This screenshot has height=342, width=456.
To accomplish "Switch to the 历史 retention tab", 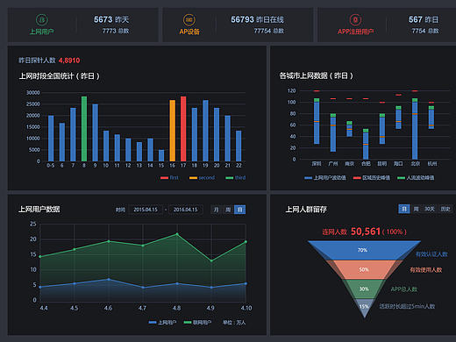I will (445, 209).
